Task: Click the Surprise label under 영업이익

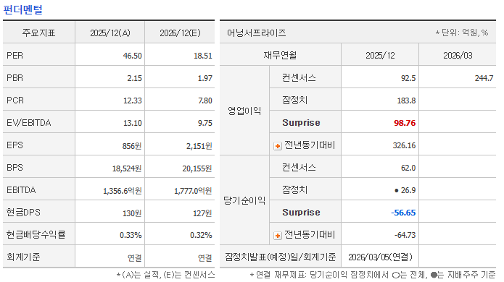Action: pos(301,123)
